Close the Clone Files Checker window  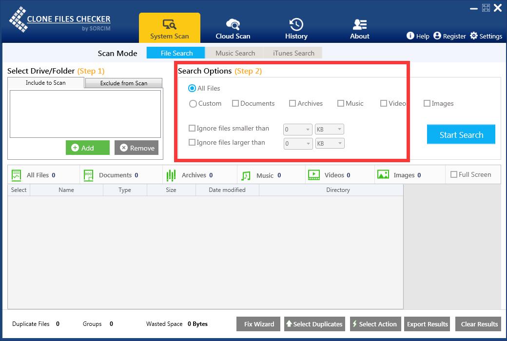coord(498,8)
